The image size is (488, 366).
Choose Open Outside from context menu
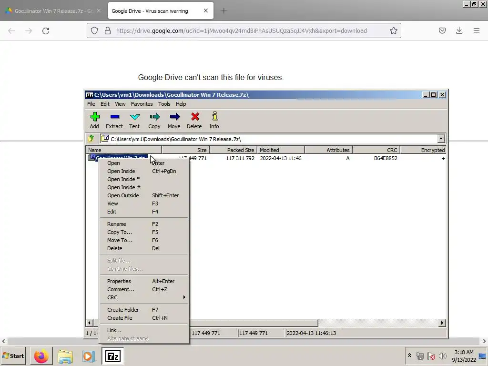point(144,195)
